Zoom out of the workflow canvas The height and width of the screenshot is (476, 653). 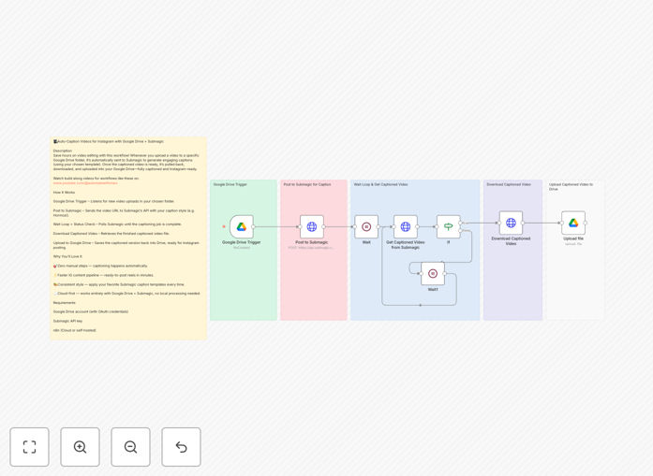click(130, 447)
